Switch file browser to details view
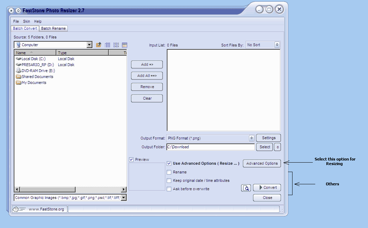 coord(108,45)
